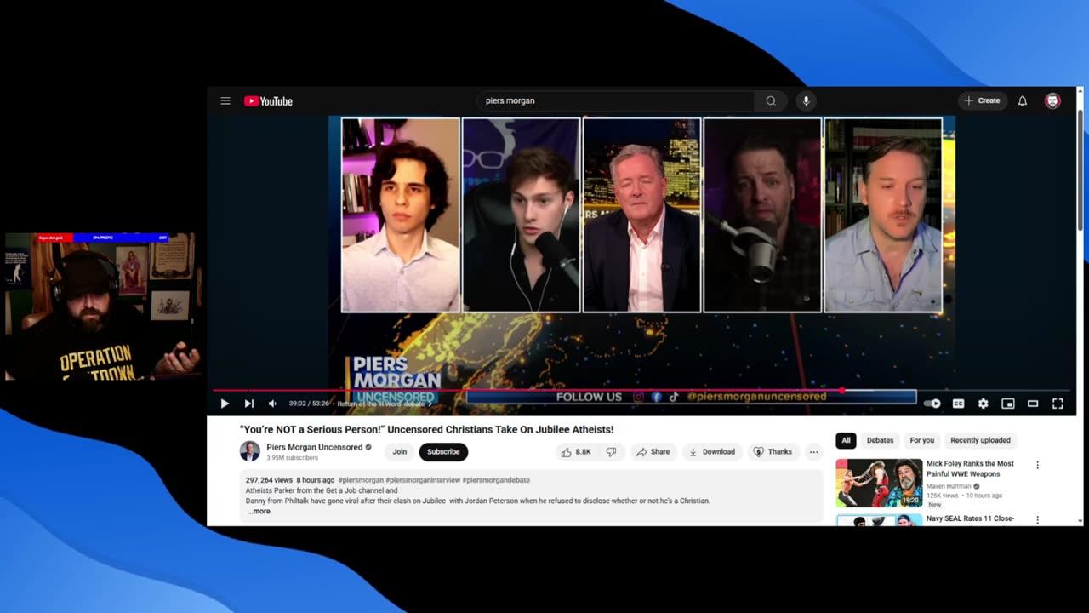Viewport: 1089px width, 613px height.
Task: Open the Piers Morgan Uncensored channel name
Action: tap(314, 447)
